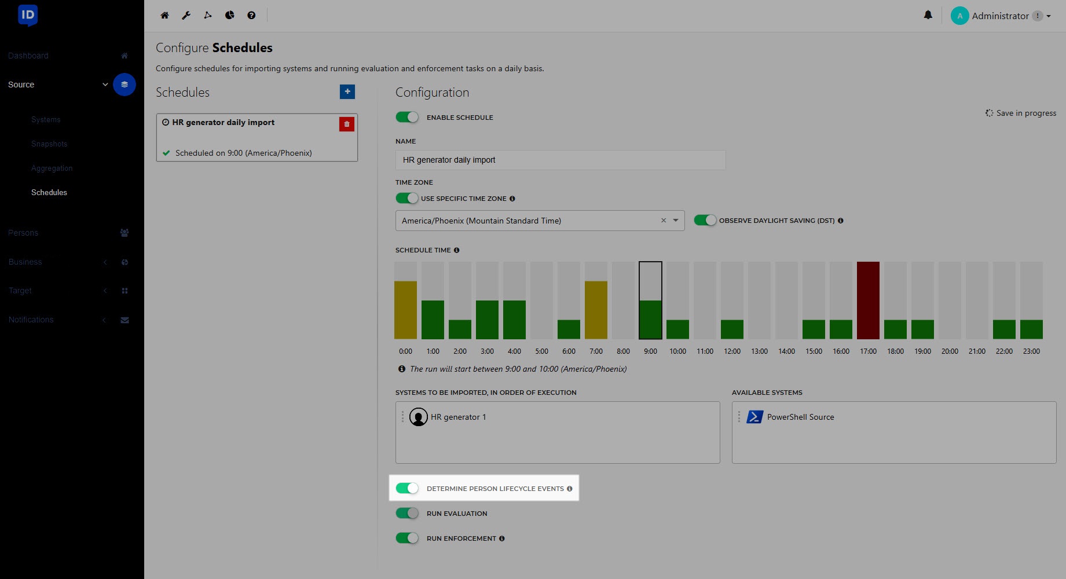
Task: Click the drag handle beside HR generator 1
Action: 402,417
